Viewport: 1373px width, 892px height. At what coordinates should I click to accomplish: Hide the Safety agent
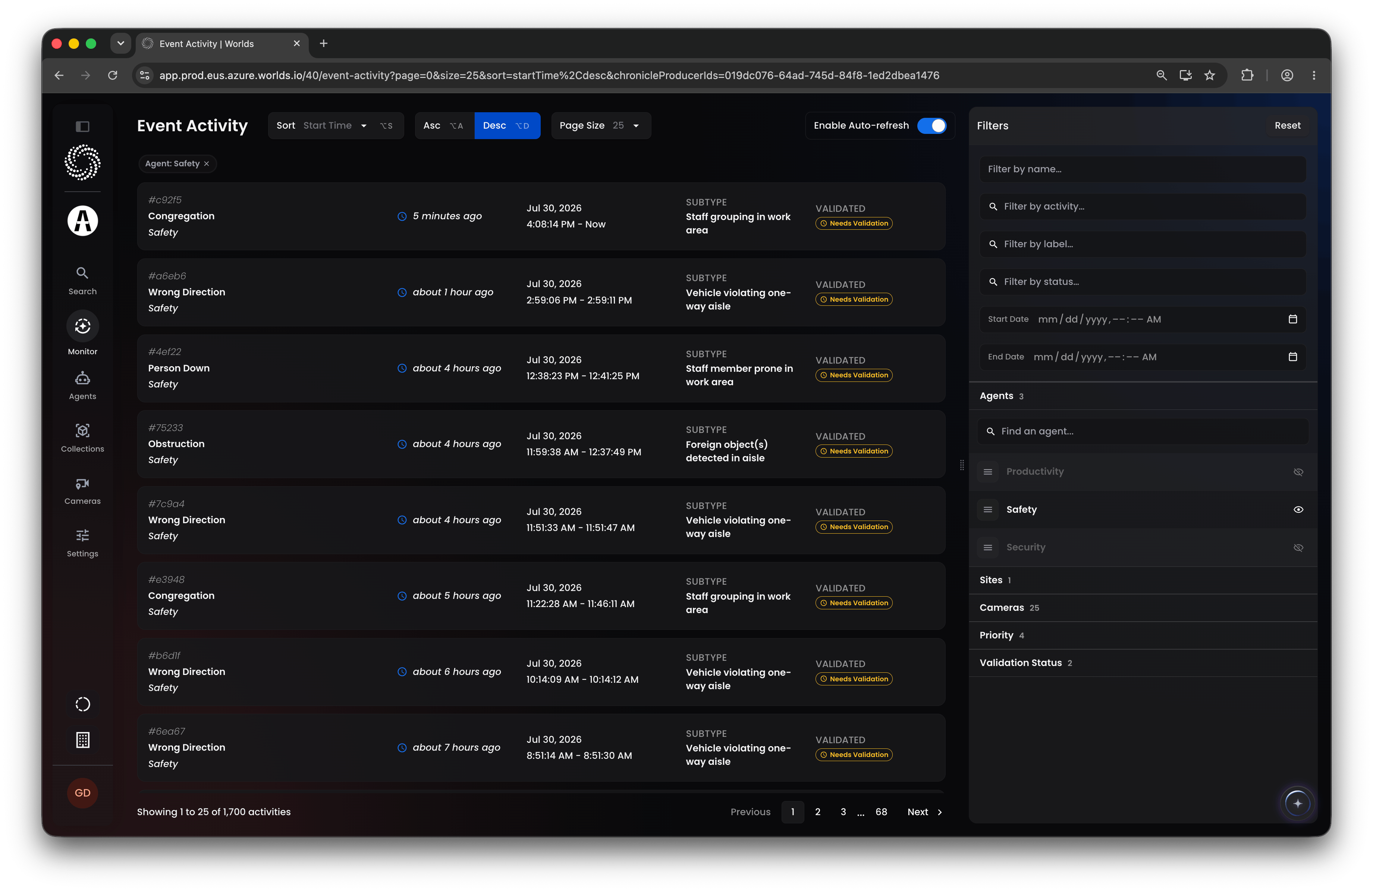tap(1298, 509)
